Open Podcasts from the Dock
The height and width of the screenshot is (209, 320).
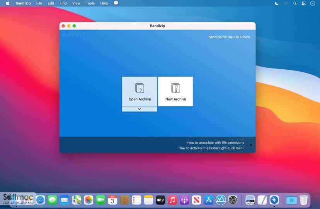click(x=184, y=200)
